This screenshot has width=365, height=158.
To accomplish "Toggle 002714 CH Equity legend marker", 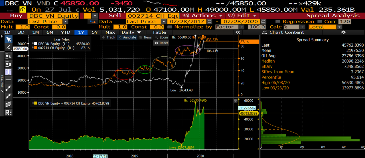I will tap(36, 48).
